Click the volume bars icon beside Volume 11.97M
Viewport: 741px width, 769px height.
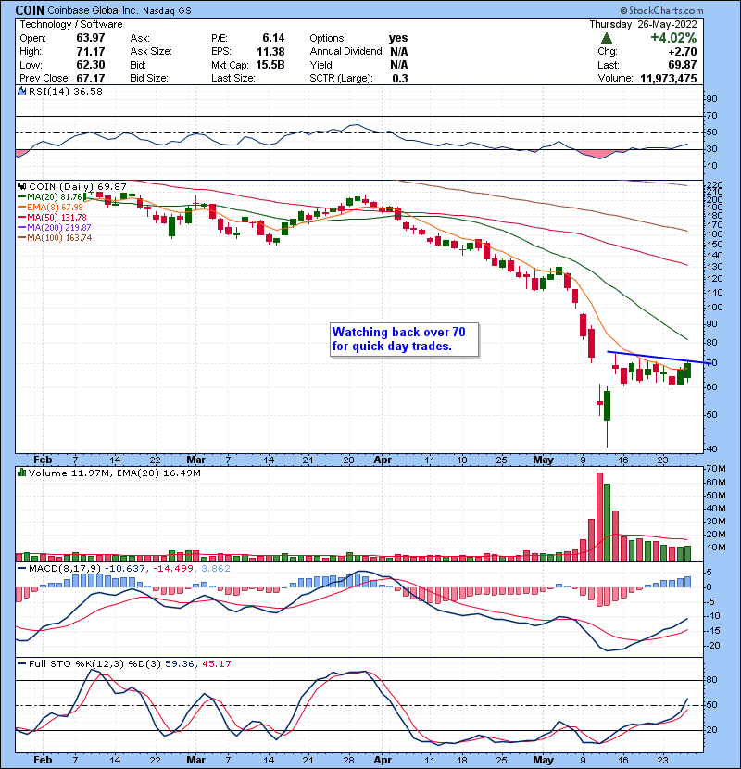pos(21,473)
